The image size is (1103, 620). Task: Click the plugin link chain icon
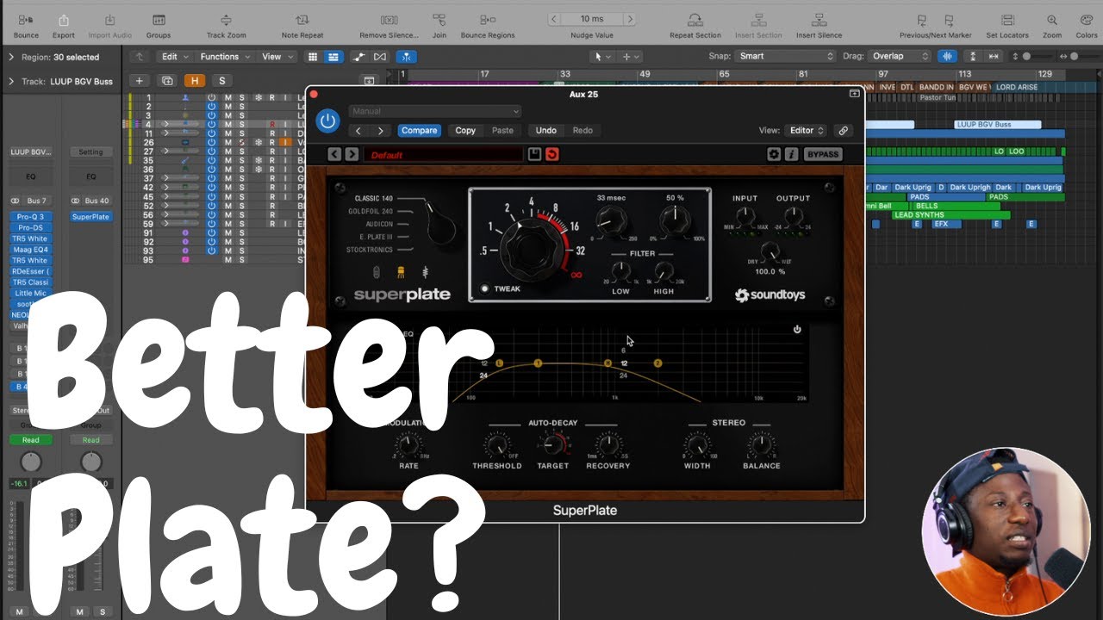tap(844, 131)
